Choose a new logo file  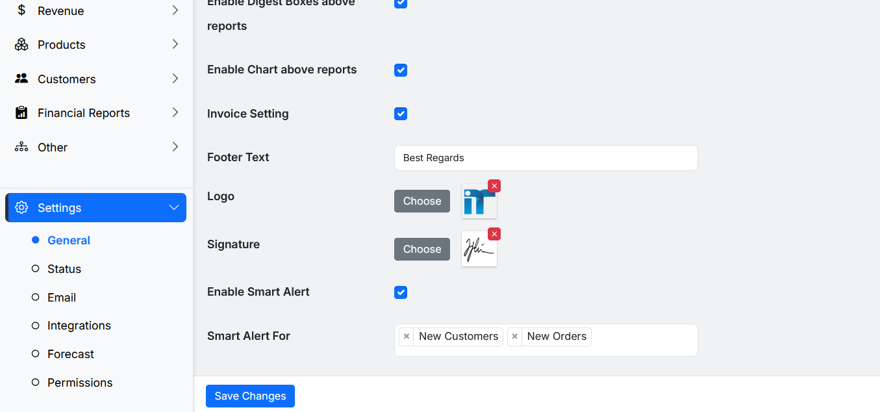click(421, 201)
